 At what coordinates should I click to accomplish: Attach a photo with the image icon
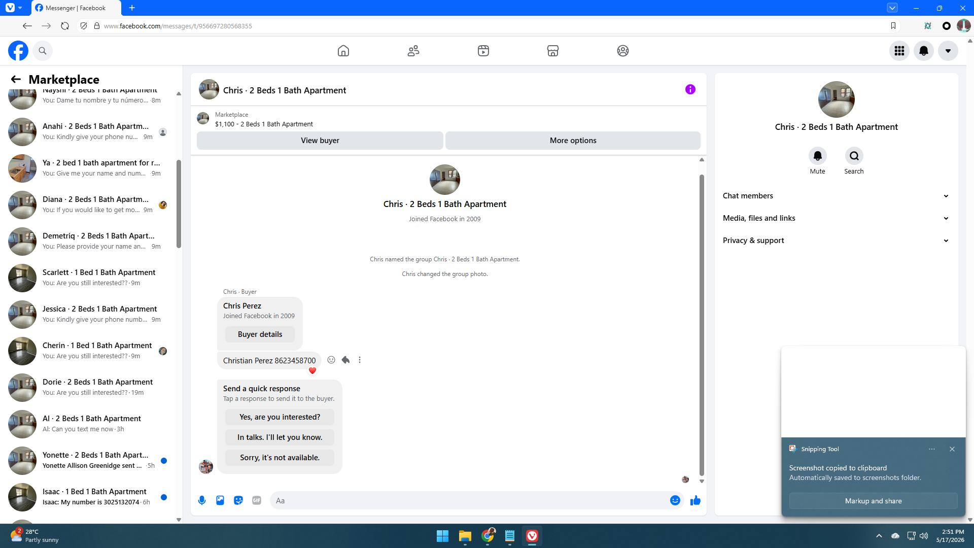tap(220, 501)
